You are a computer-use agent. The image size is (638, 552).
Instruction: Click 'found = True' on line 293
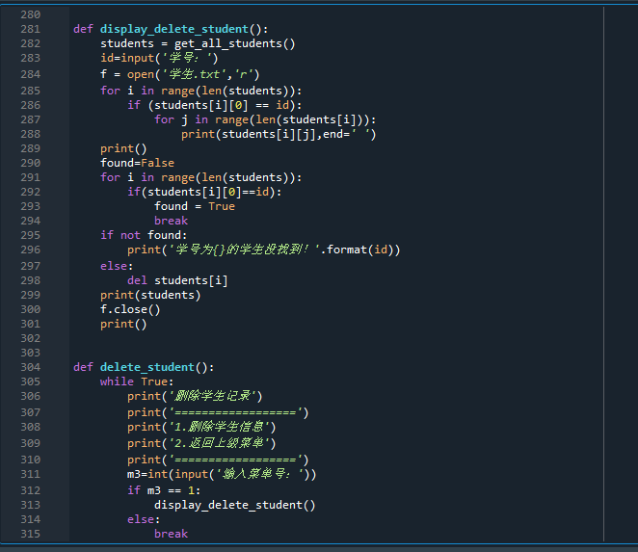(x=195, y=206)
